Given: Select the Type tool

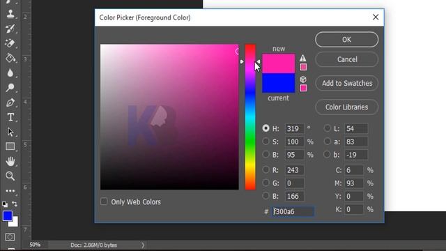Looking at the screenshot, I should (10, 117).
